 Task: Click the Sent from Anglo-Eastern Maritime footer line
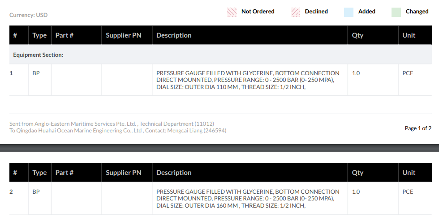(x=112, y=123)
